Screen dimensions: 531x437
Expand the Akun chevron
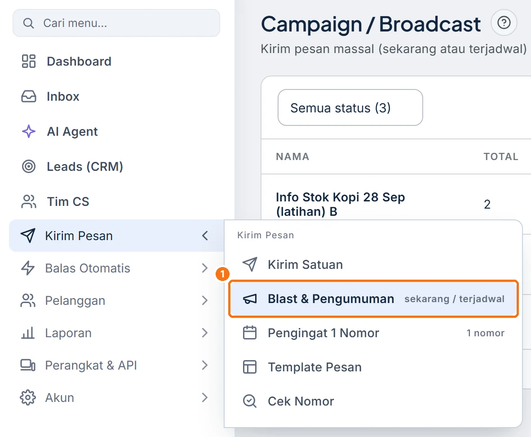click(x=205, y=397)
